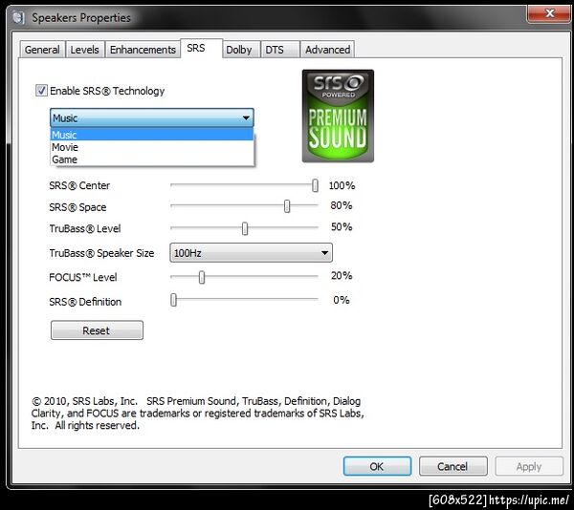Click the 100% SRS Center value
This screenshot has height=510, width=574.
pyautogui.click(x=342, y=185)
